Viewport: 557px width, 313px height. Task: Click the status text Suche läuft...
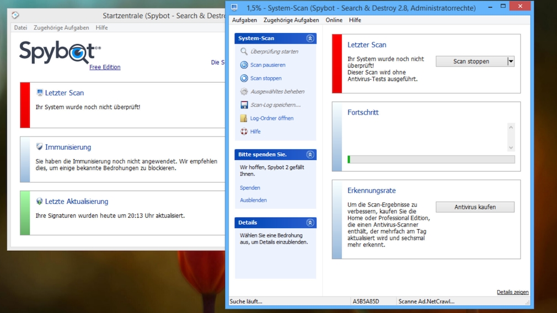click(x=246, y=301)
